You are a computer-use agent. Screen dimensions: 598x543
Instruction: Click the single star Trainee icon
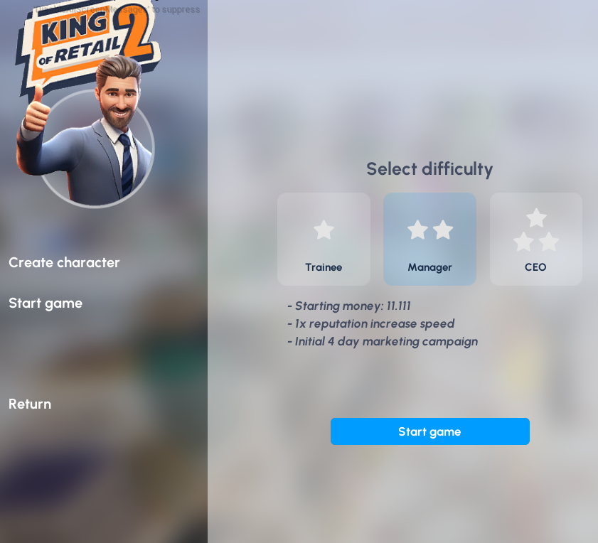[x=324, y=230]
